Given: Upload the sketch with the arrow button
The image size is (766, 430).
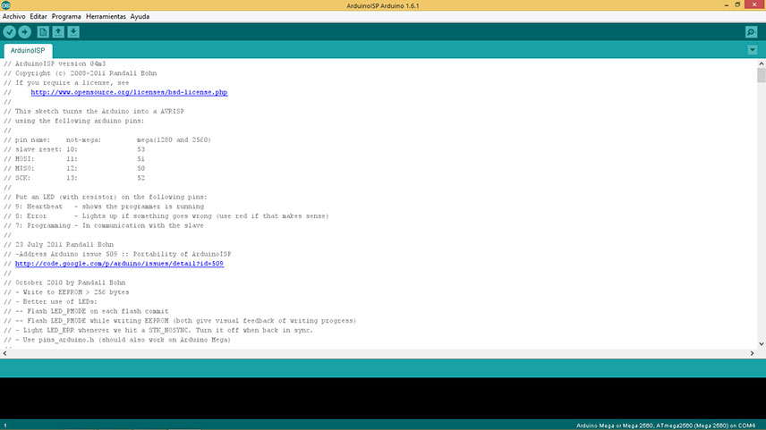Looking at the screenshot, I should tap(24, 32).
